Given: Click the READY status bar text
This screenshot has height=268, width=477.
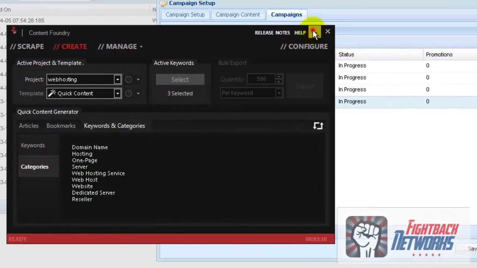Looking at the screenshot, I should pos(18,239).
